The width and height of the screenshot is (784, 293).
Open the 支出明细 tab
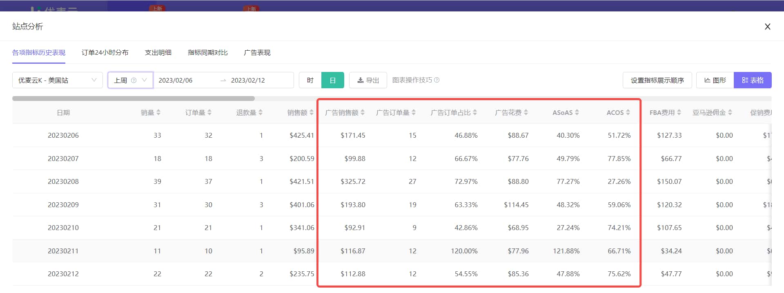click(x=158, y=53)
